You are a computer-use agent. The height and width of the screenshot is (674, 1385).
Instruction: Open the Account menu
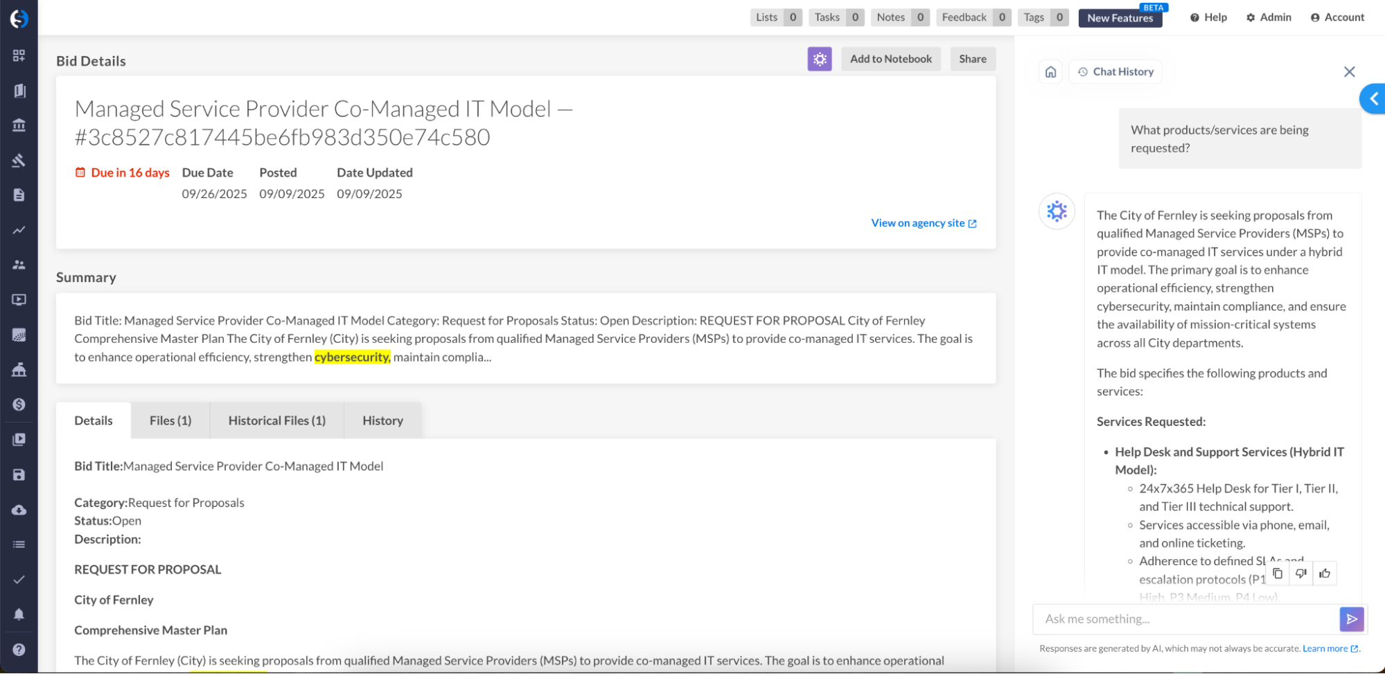[x=1337, y=17]
